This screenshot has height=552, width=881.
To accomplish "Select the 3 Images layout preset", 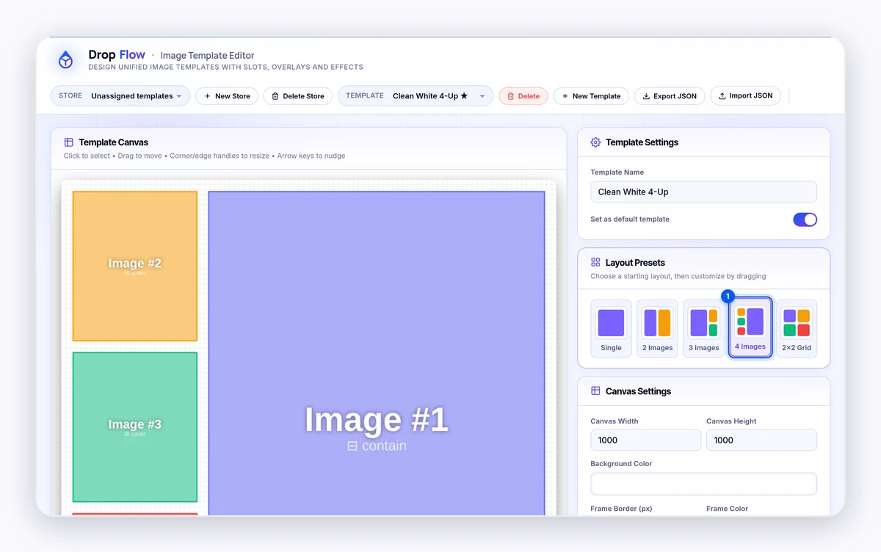I will 703,328.
